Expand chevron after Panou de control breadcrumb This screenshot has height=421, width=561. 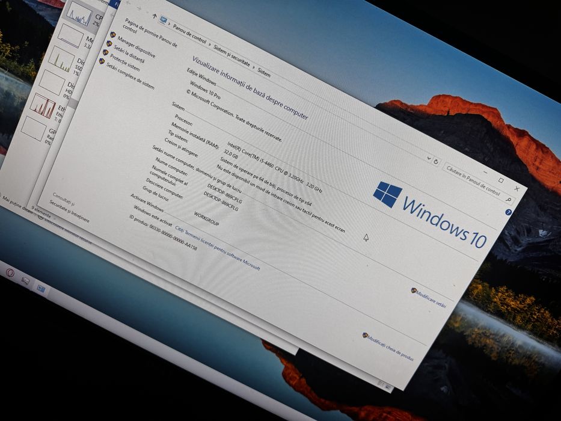(210, 44)
